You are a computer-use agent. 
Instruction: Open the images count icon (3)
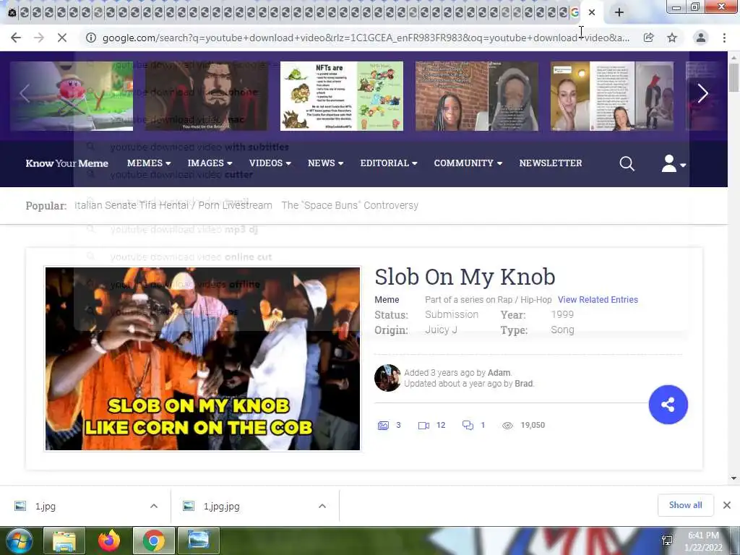pos(383,425)
